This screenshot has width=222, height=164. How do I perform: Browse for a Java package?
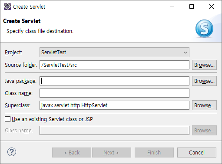tap(204, 81)
